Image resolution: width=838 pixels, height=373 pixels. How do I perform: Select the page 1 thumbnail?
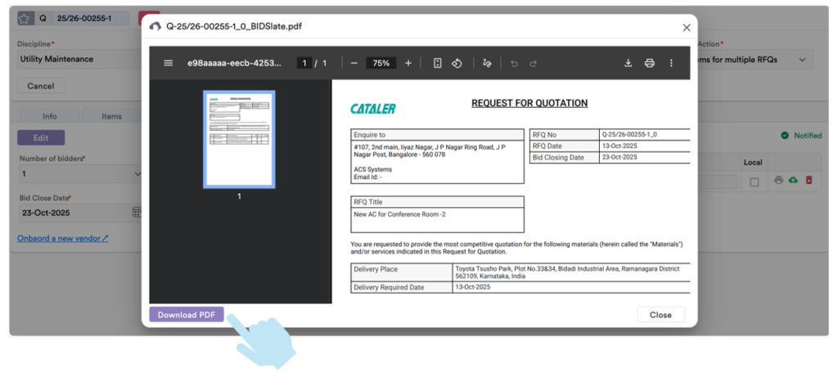coord(239,140)
